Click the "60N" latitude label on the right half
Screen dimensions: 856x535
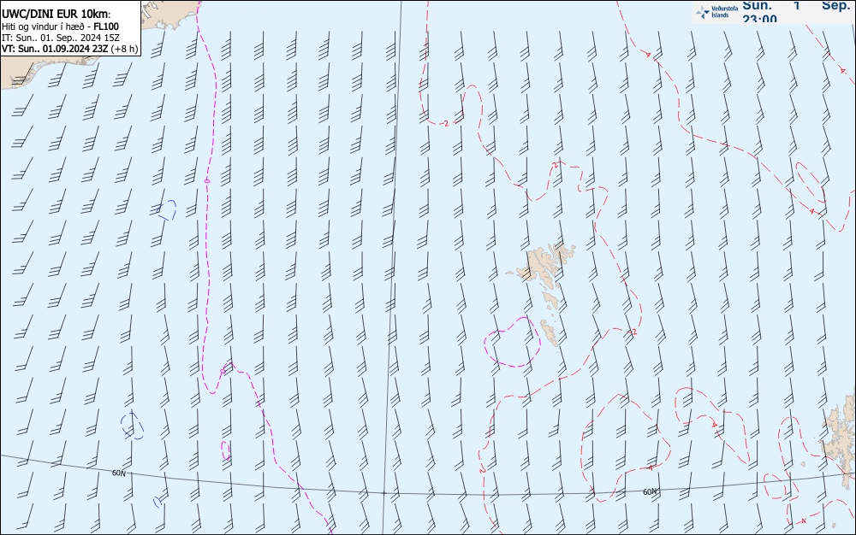pyautogui.click(x=650, y=491)
